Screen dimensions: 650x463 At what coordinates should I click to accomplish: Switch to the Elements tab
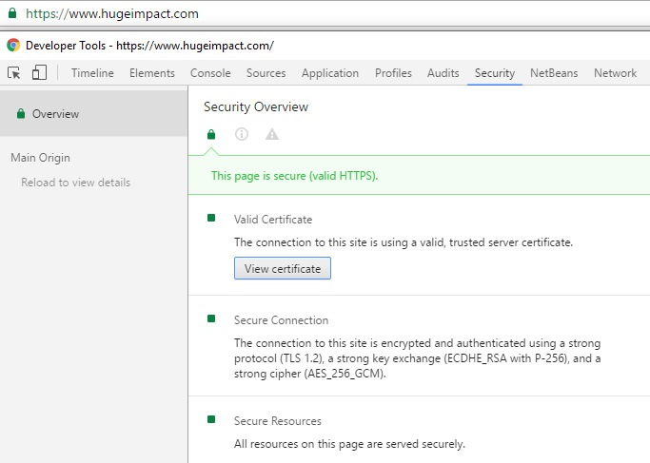pyautogui.click(x=152, y=73)
